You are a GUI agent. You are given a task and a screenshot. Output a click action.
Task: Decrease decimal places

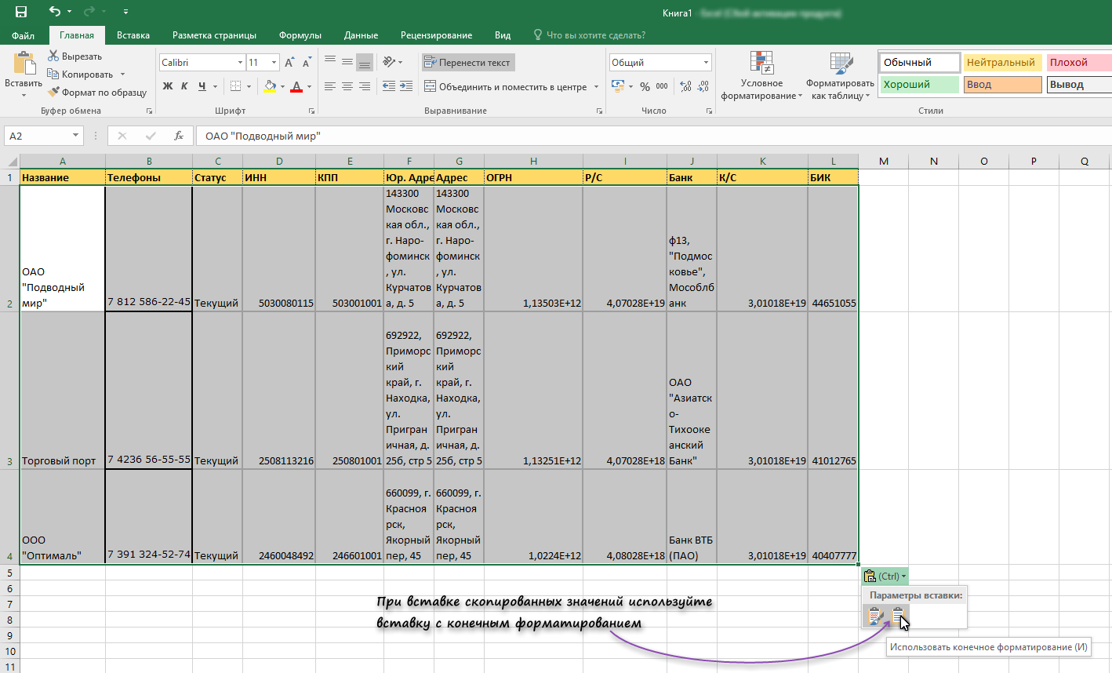(x=703, y=86)
